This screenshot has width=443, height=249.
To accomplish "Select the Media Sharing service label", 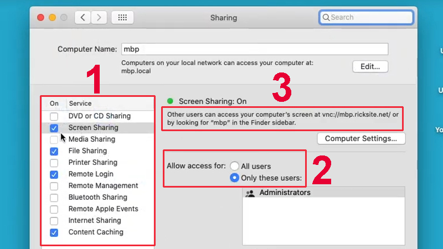I will click(x=92, y=139).
